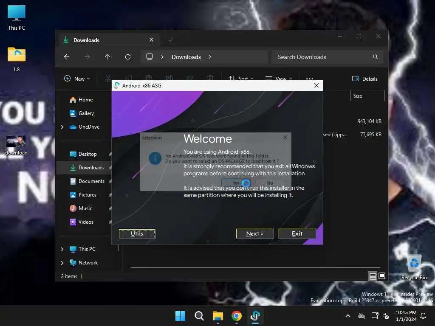Open Videos in the navigation pane
The height and width of the screenshot is (326, 435).
coord(86,222)
